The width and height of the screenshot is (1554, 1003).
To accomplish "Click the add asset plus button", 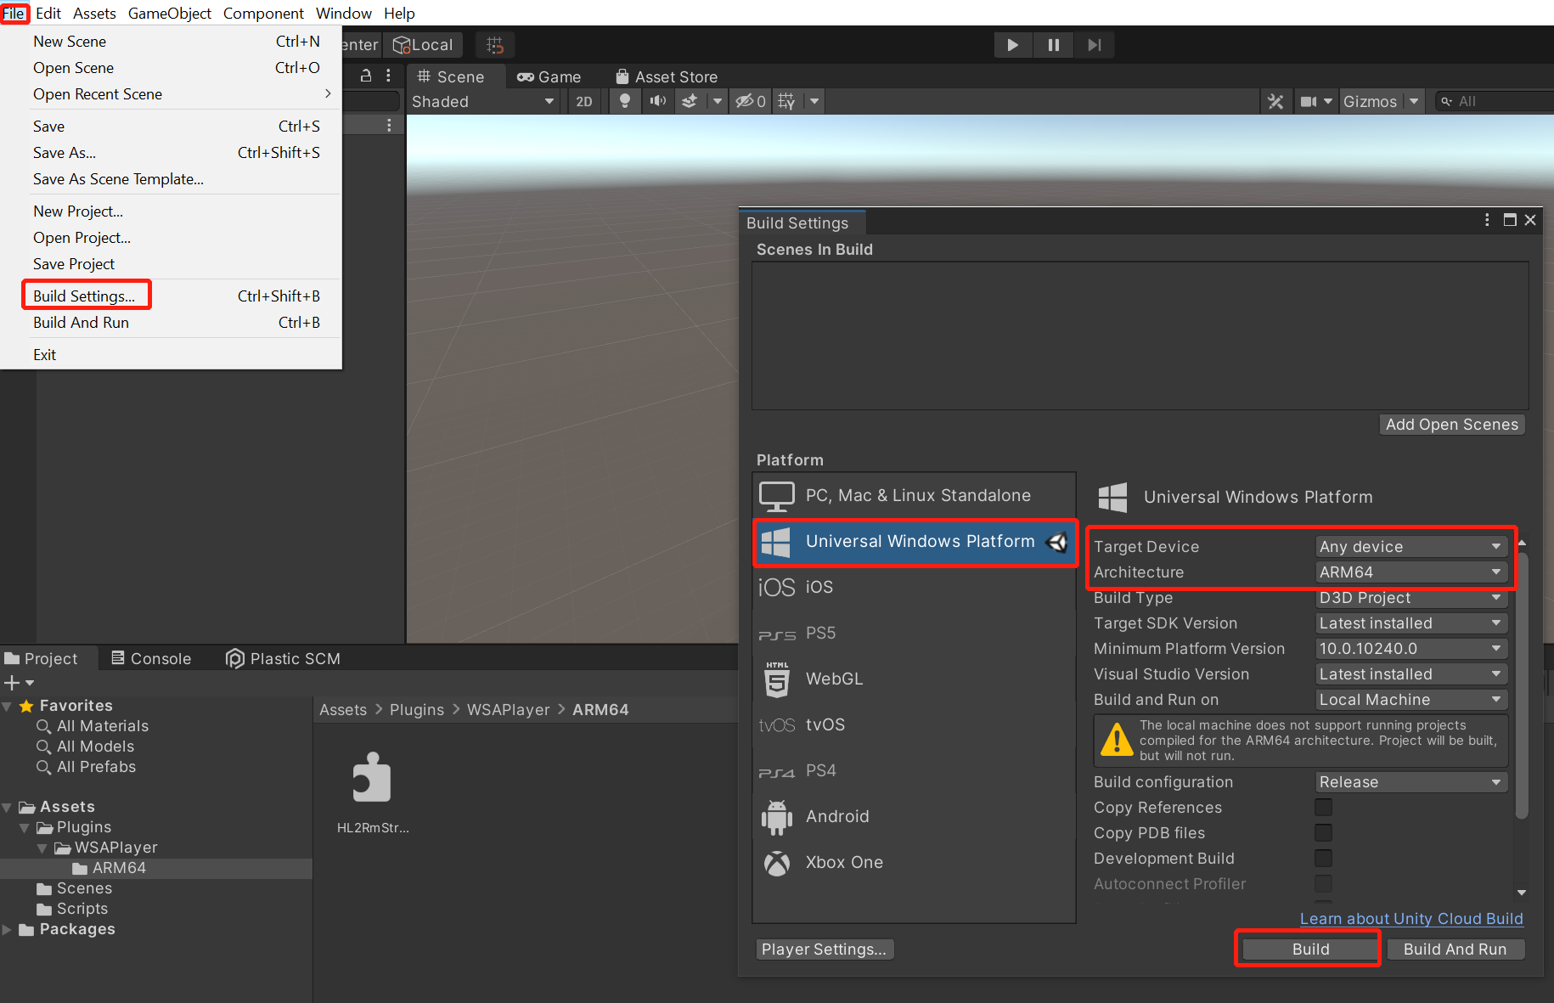I will click(12, 683).
